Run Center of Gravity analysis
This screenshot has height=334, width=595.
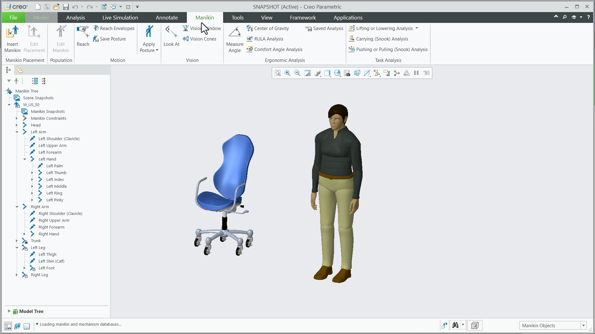pos(268,28)
